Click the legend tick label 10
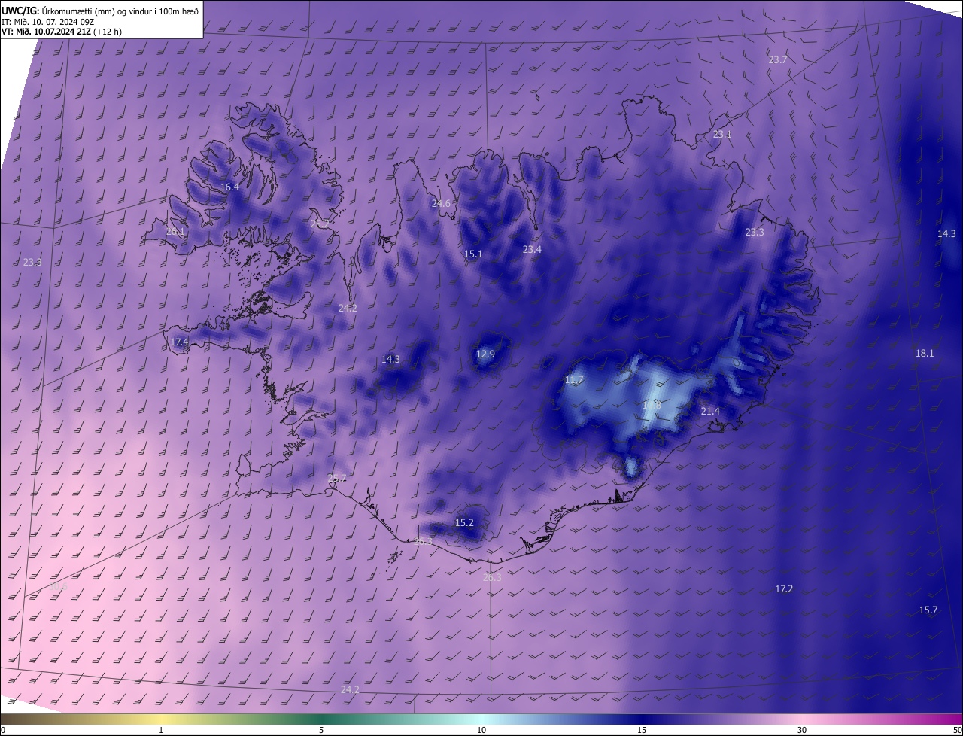 481,730
